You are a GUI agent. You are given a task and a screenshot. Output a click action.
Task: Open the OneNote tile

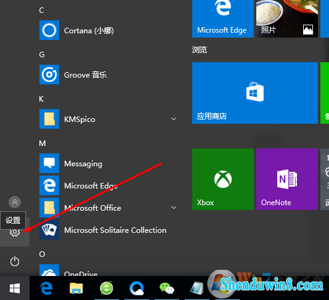point(287,179)
